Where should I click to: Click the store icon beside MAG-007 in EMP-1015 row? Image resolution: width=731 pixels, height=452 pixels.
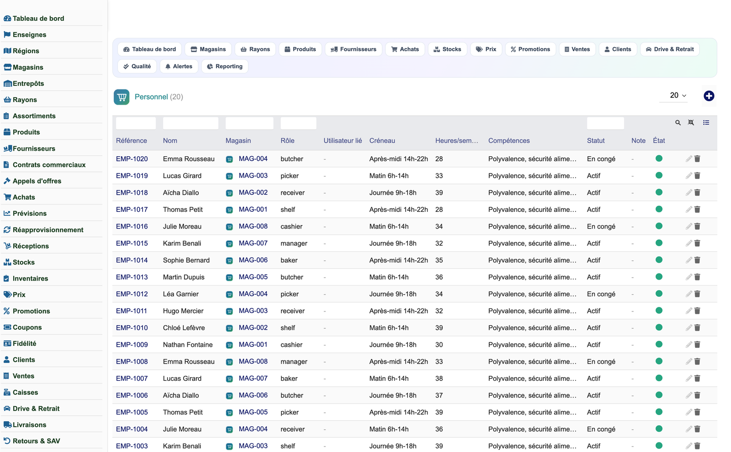click(x=229, y=244)
